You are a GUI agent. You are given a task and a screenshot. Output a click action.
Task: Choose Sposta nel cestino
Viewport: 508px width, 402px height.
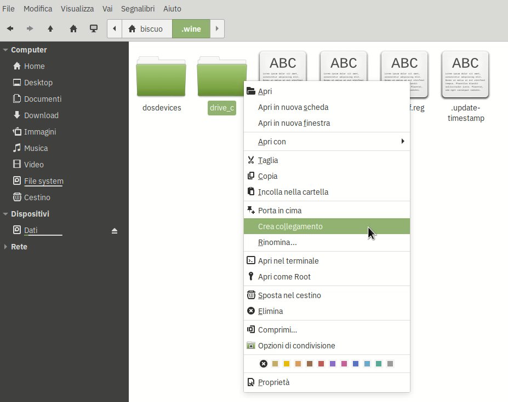[327, 295]
